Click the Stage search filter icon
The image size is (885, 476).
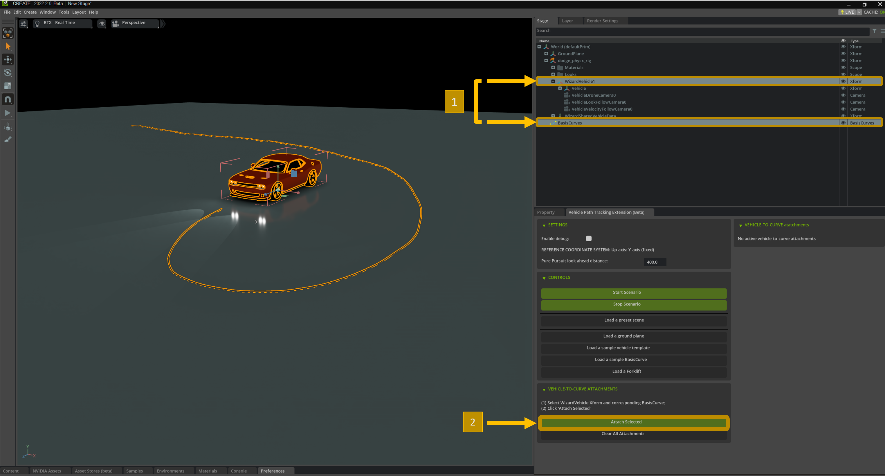[874, 31]
